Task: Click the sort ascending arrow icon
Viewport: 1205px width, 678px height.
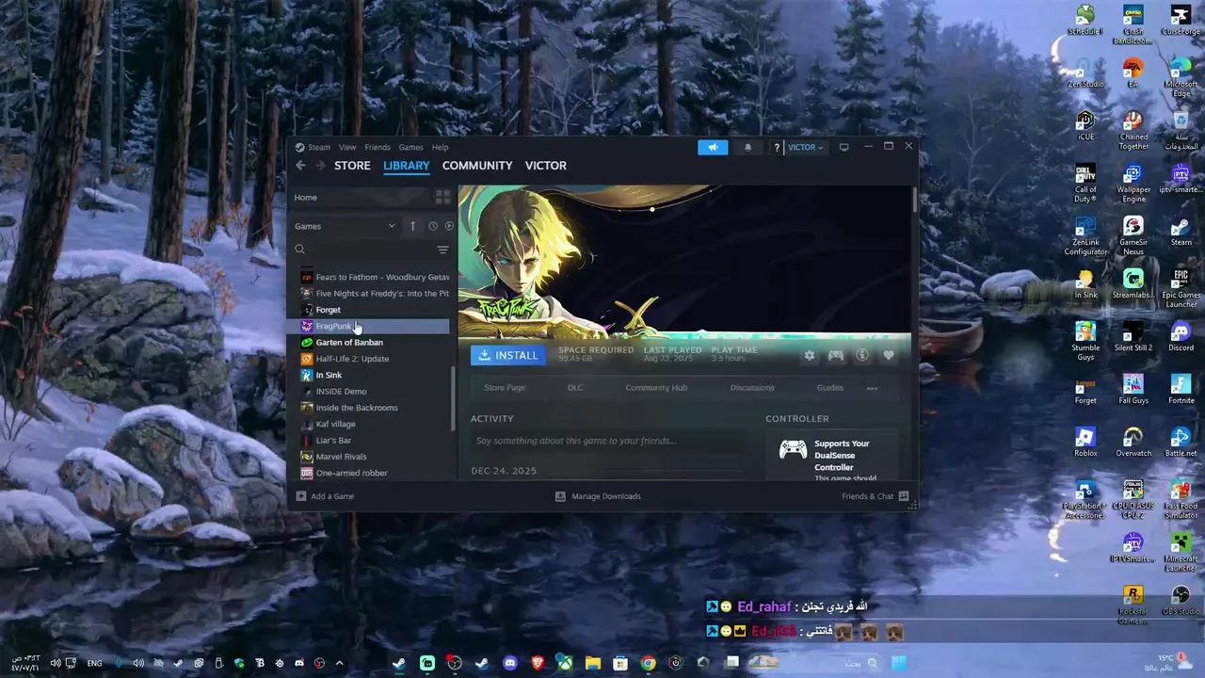Action: 412,226
